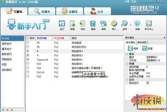Switch to the 脚本说明 tab
The height and width of the screenshot is (112, 167).
click(142, 42)
